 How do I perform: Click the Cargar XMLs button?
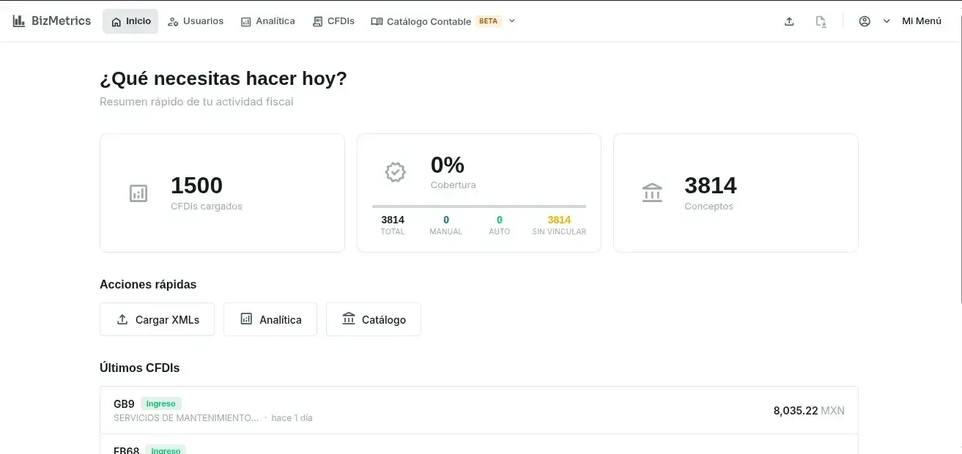[x=157, y=319]
